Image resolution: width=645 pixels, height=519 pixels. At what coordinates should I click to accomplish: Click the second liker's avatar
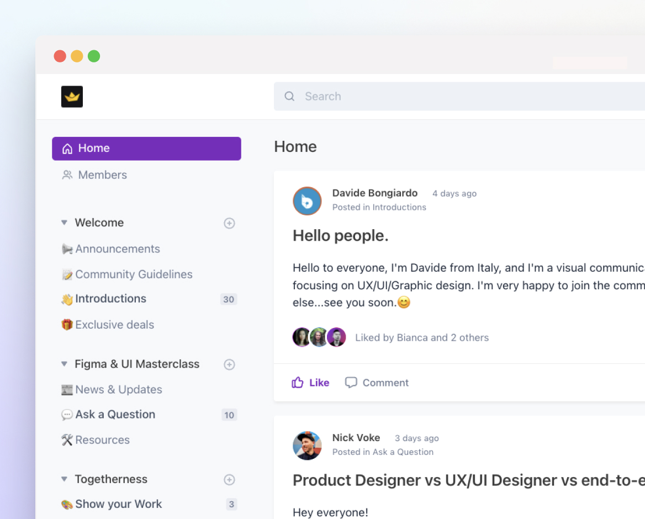(x=319, y=337)
